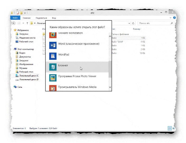Open Документы folder in sidebar
The width and height of the screenshot is (186, 143).
point(25,57)
